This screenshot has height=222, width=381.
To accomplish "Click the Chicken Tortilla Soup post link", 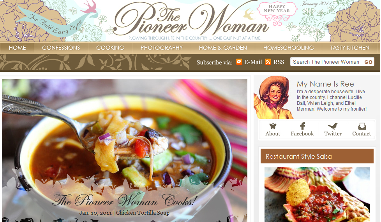I will point(143,213).
